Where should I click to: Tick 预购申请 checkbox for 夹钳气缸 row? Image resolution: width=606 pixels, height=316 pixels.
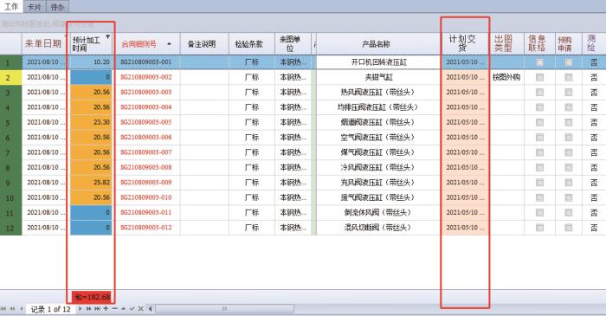pyautogui.click(x=569, y=77)
